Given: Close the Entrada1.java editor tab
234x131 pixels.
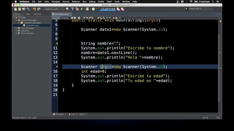Looking at the screenshot, I should [x=71, y=14].
